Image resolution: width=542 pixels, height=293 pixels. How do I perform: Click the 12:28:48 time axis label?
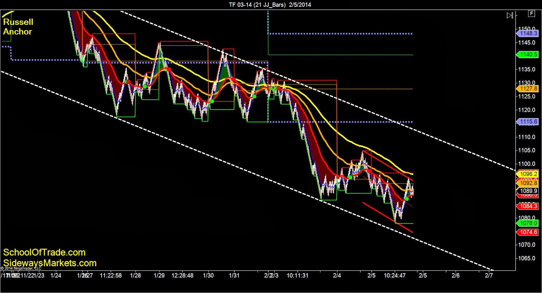click(x=183, y=275)
